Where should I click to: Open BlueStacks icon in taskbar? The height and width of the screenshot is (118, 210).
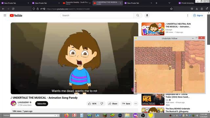point(112,115)
